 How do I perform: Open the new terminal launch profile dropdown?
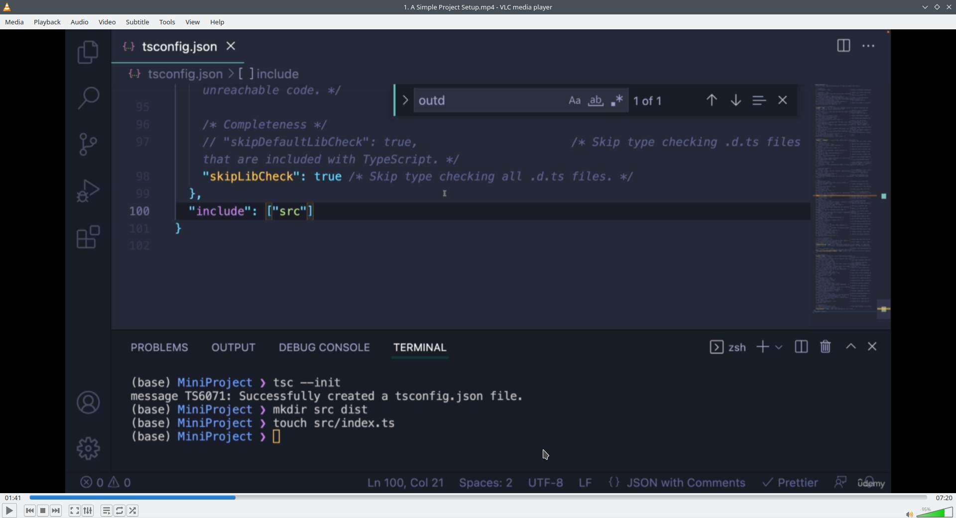pos(779,347)
